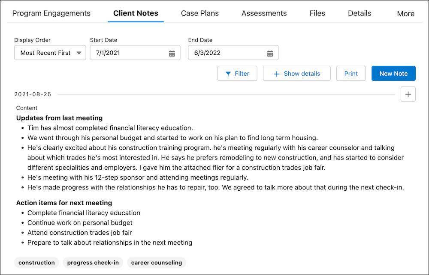Open the Files tab

(317, 13)
